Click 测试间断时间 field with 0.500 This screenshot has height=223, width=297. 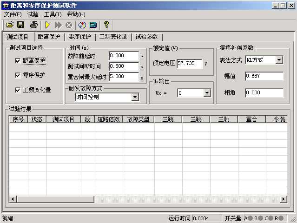click(x=124, y=66)
